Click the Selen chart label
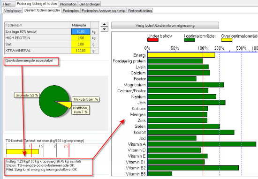This screenshot has width=258, height=179. pyautogui.click(x=140, y=127)
